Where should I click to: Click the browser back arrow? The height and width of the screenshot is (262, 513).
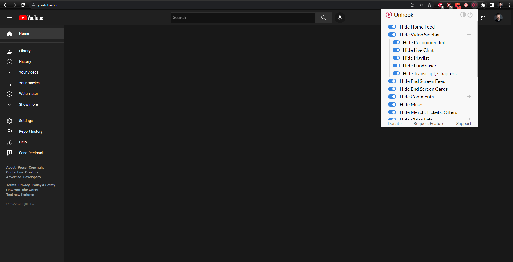pyautogui.click(x=6, y=5)
